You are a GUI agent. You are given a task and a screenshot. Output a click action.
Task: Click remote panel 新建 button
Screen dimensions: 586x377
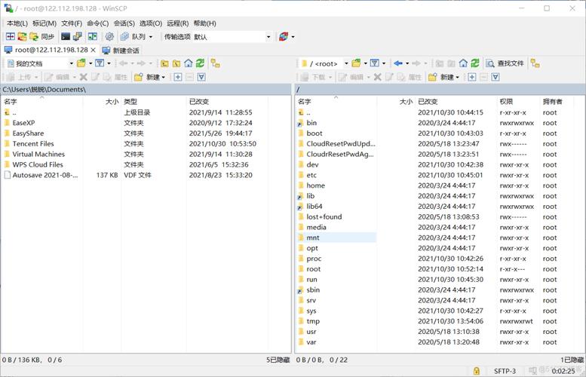[443, 78]
